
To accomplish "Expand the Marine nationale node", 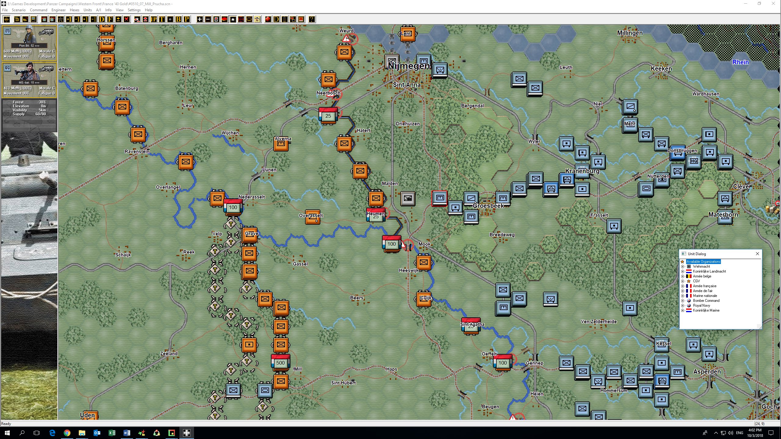I will click(683, 296).
